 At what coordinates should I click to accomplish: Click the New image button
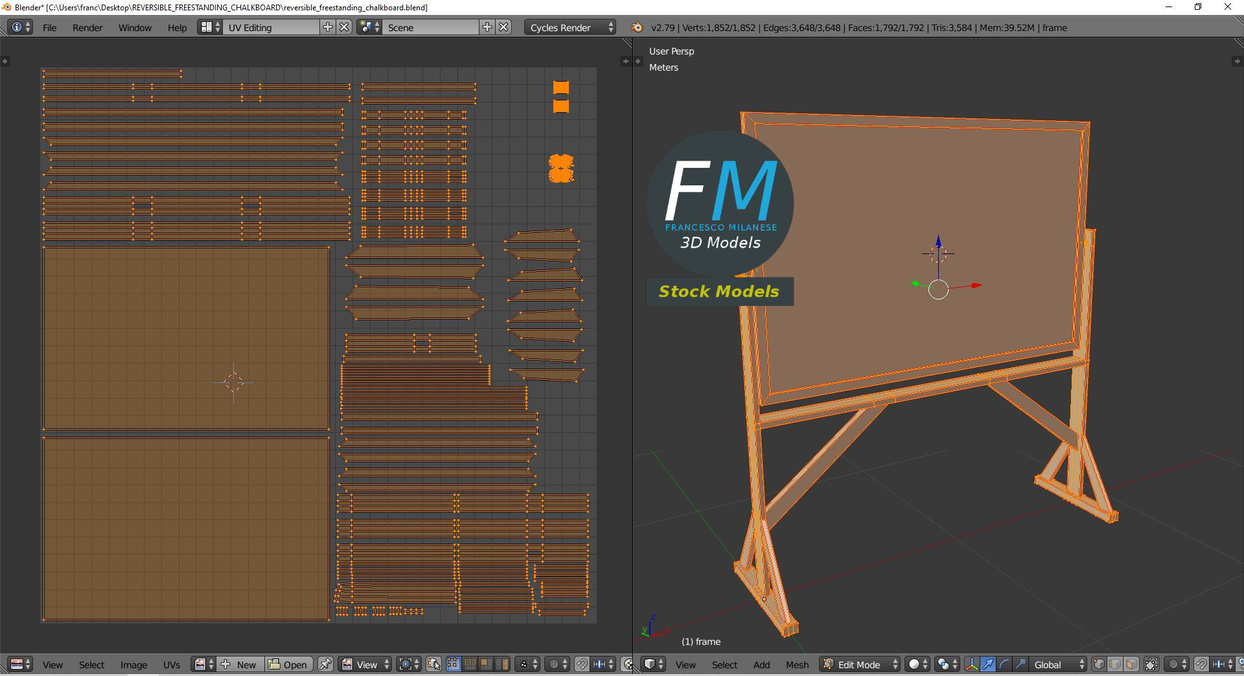[240, 664]
